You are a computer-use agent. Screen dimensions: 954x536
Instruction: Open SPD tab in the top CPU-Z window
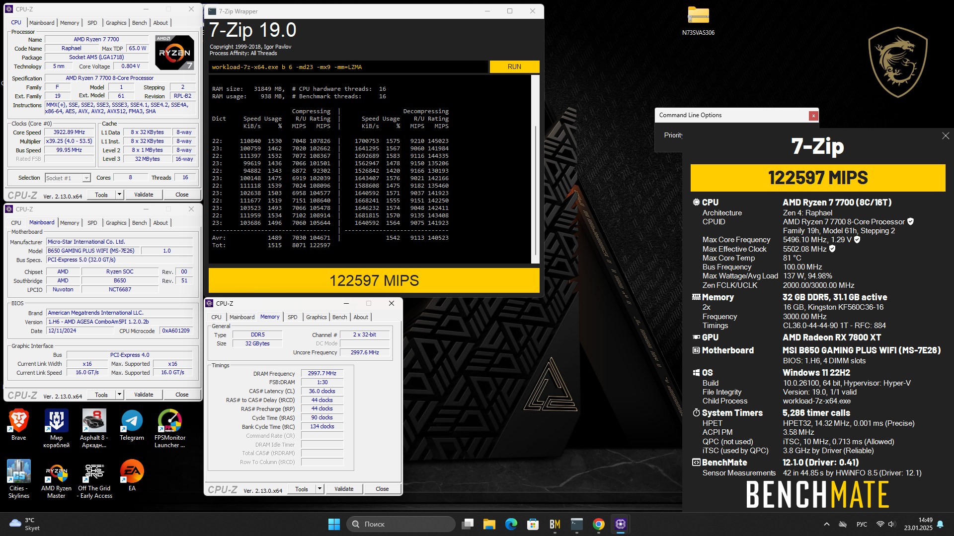pyautogui.click(x=92, y=23)
